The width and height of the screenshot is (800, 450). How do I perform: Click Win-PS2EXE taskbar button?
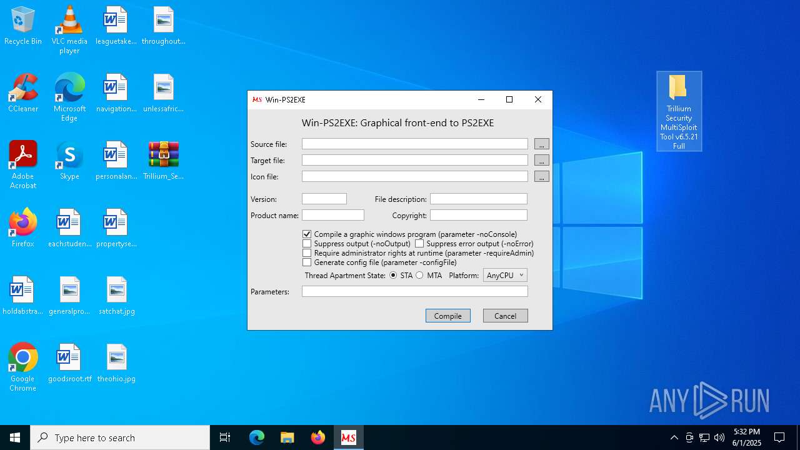[x=349, y=437]
